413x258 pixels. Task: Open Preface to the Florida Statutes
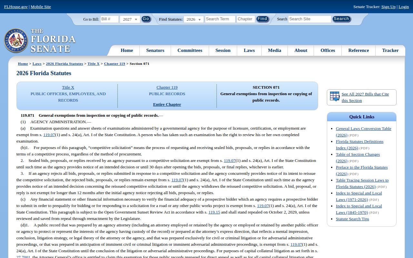pyautogui.click(x=362, y=170)
